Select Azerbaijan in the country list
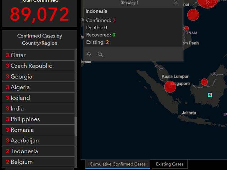This screenshot has height=170, width=227. [x=38, y=141]
